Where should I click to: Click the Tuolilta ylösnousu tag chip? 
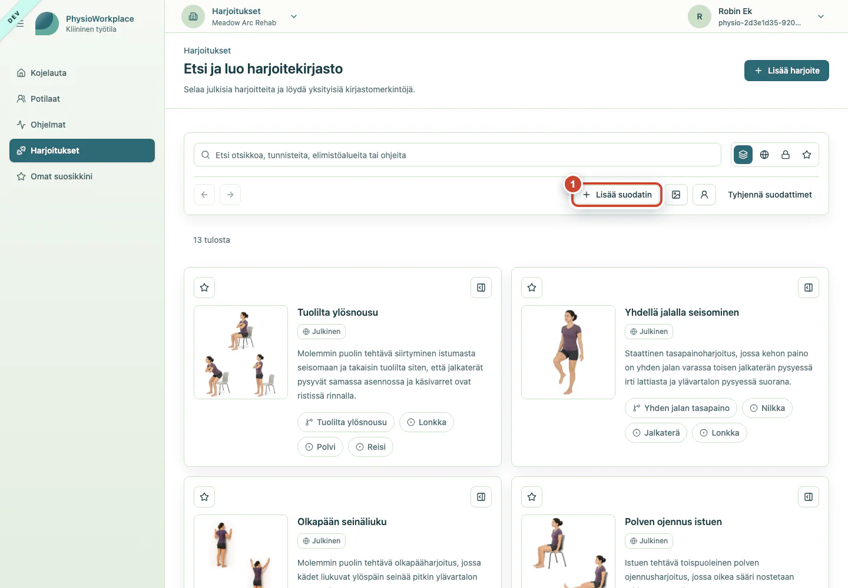346,422
